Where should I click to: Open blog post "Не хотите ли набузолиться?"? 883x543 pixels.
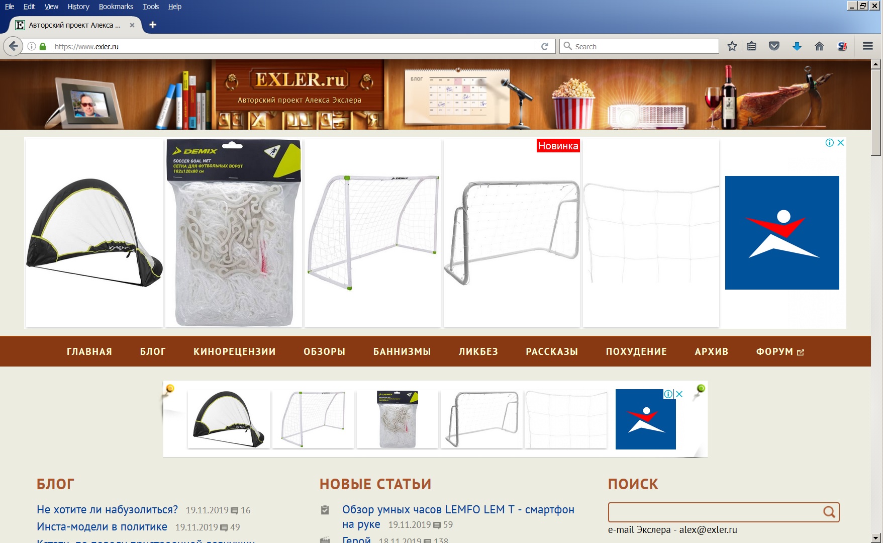click(x=107, y=510)
